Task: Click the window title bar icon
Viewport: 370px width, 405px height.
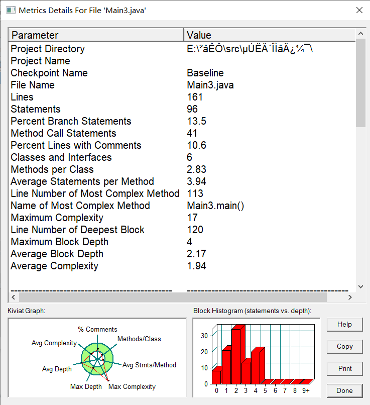Action: click(x=11, y=11)
